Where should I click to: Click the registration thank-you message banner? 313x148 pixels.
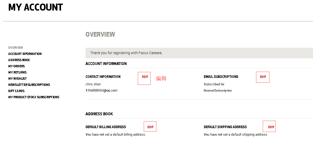coord(126,53)
